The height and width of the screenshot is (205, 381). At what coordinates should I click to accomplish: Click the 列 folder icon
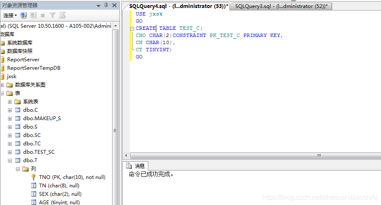pos(26,169)
